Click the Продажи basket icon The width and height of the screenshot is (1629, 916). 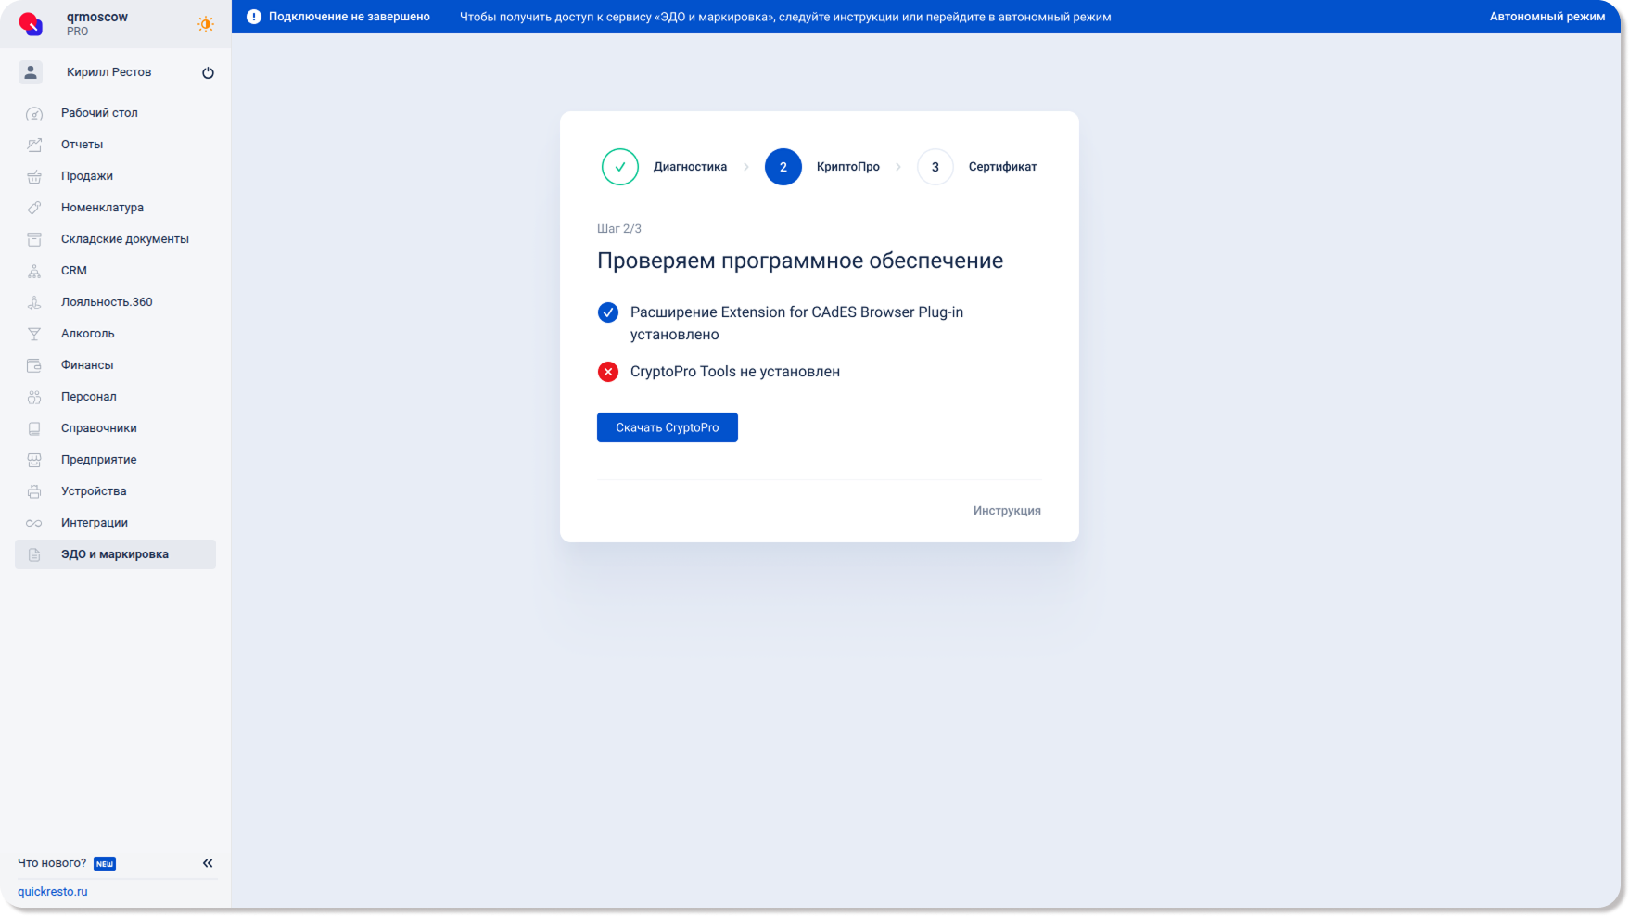coord(34,177)
